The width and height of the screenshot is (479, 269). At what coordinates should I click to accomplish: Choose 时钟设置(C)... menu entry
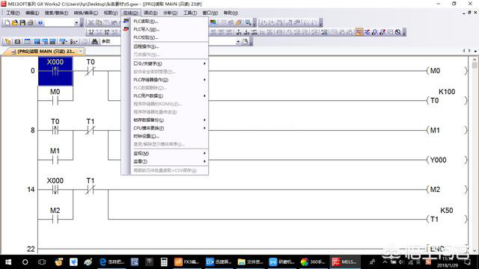point(165,136)
